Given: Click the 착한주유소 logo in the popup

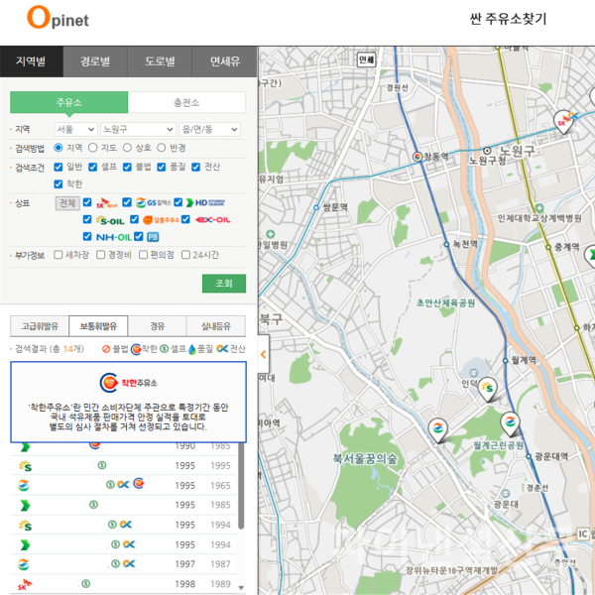Looking at the screenshot, I should coord(128,383).
